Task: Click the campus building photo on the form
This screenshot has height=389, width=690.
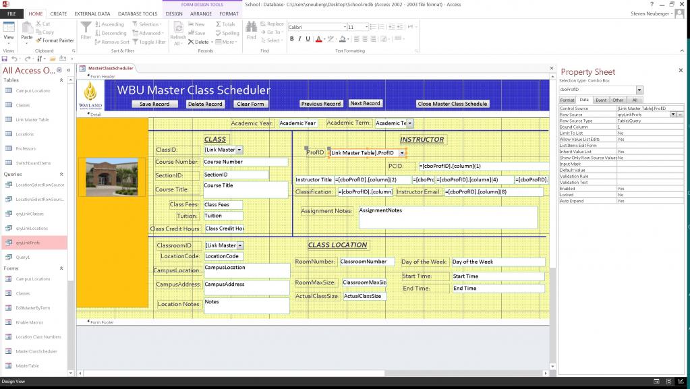Action: (112, 177)
